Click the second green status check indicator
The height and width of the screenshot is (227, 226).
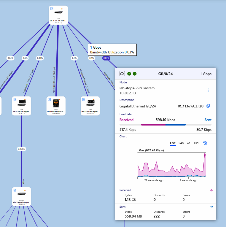pos(135,74)
